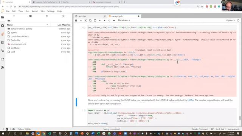
Task: Open Windows taskbar search
Action: pyautogui.click(x=9, y=133)
